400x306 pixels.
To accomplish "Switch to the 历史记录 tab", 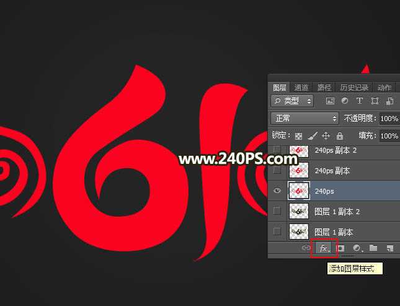I will click(354, 88).
